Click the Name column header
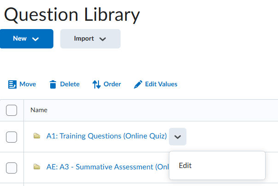Viewport: 278px width, 186px height. point(39,110)
